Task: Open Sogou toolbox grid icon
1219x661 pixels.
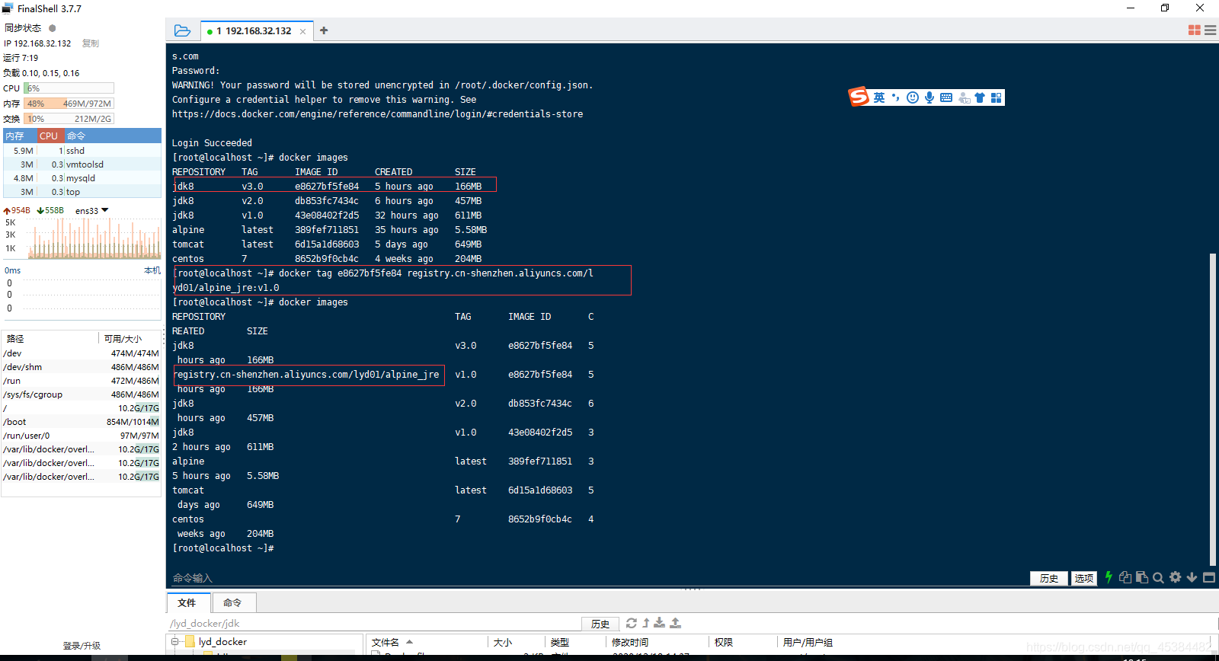Action: tap(996, 97)
